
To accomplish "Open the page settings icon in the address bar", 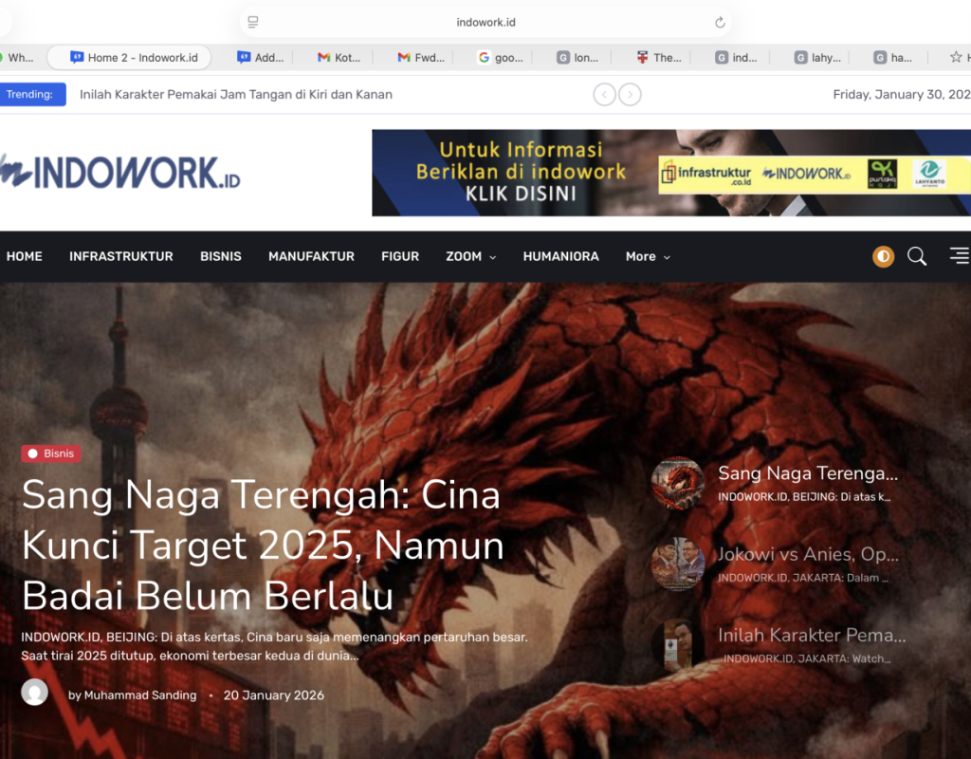I will pos(252,23).
